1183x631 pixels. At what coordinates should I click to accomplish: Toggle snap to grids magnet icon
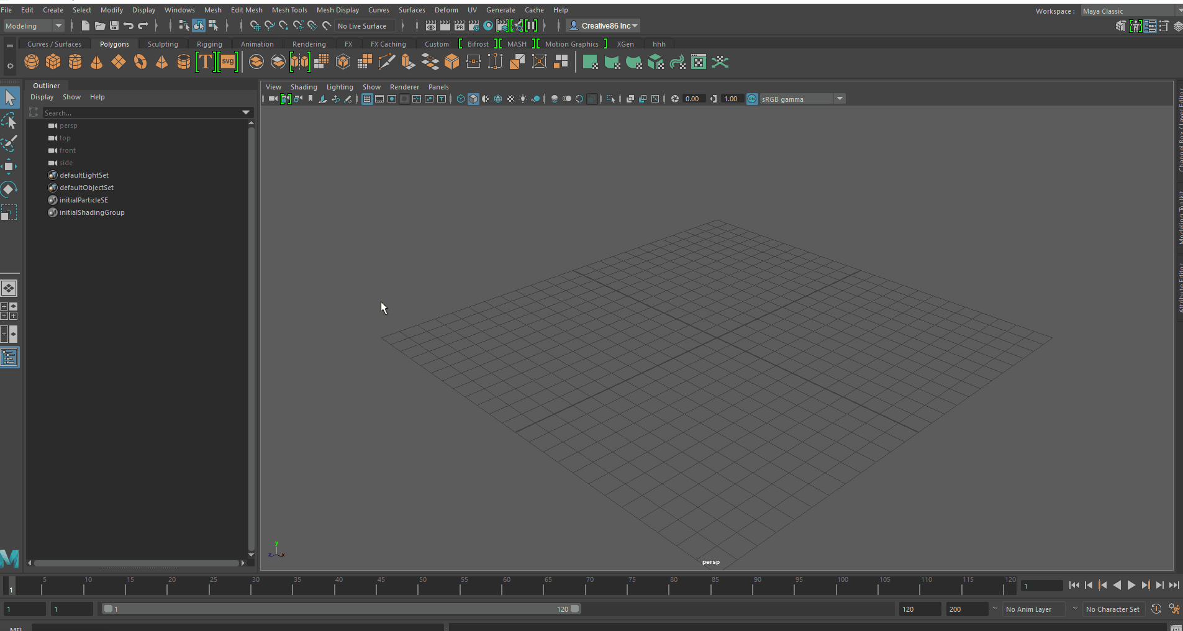[255, 25]
